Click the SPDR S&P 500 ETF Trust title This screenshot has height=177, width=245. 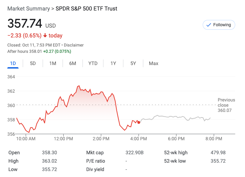pyautogui.click(x=87, y=8)
